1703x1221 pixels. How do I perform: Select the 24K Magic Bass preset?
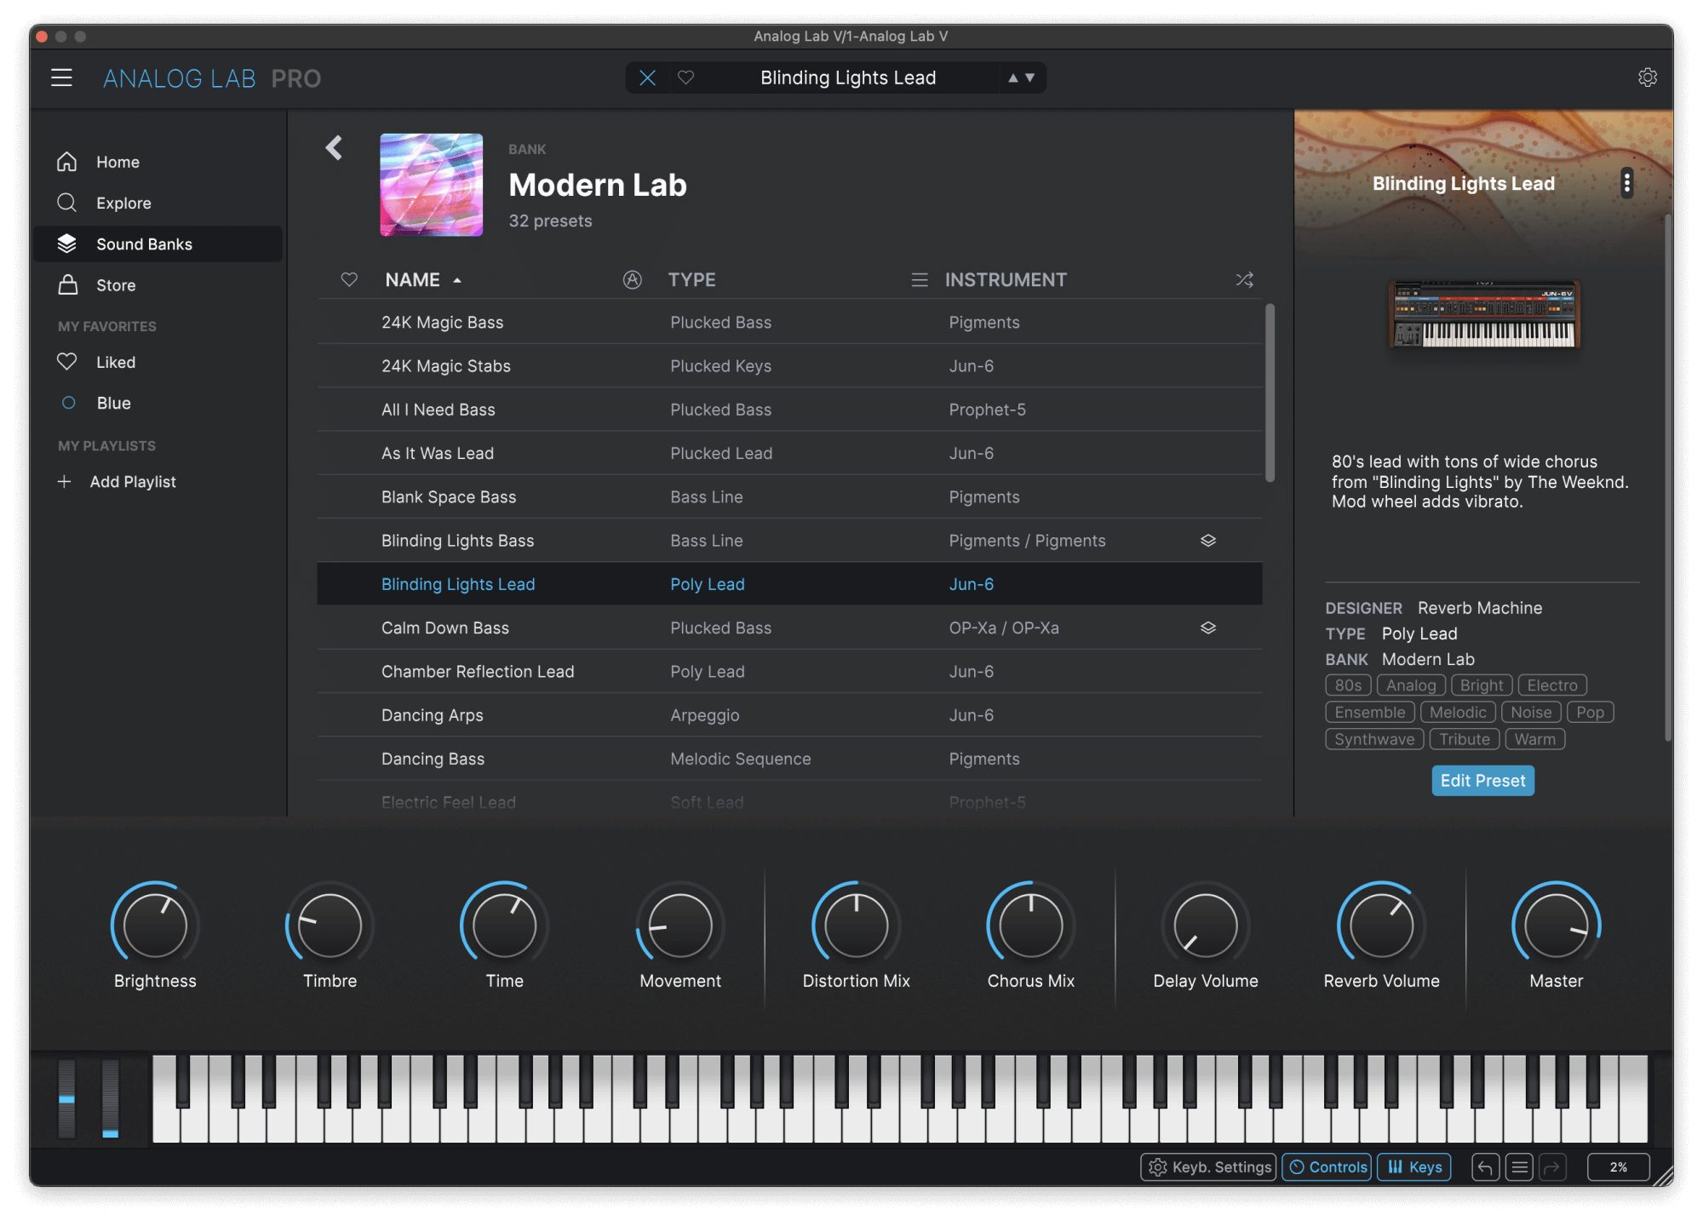coord(789,322)
